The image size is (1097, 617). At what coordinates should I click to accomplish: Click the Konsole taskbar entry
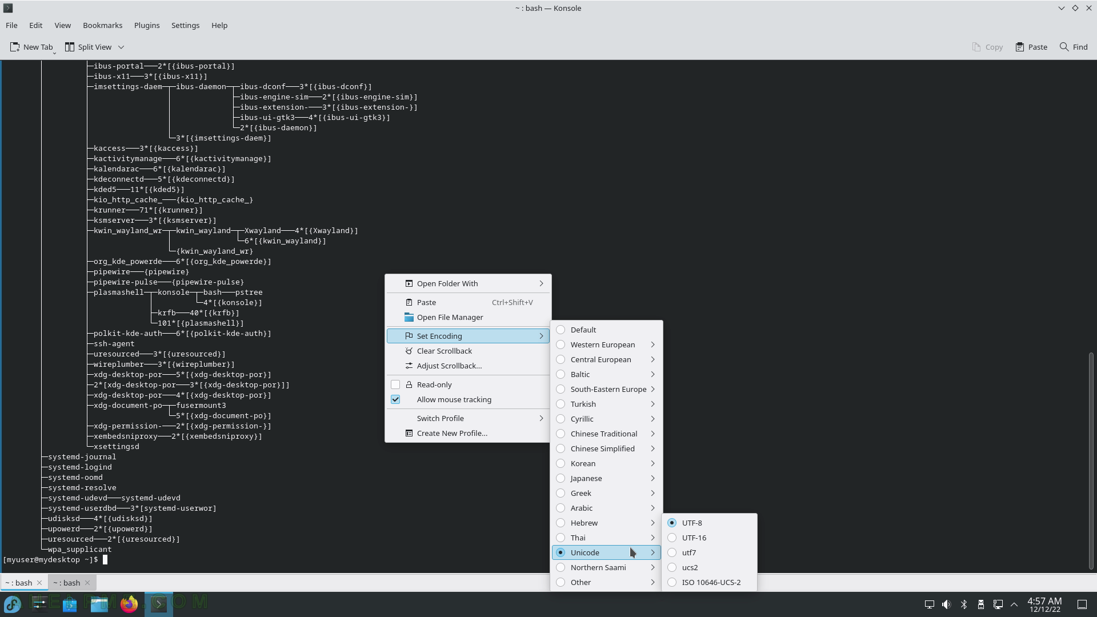tap(159, 604)
